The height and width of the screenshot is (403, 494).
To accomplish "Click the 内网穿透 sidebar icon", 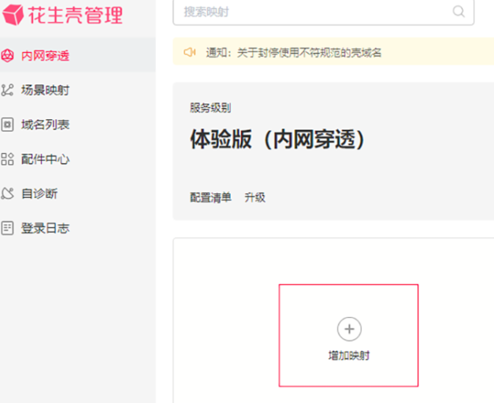I will tap(7, 55).
